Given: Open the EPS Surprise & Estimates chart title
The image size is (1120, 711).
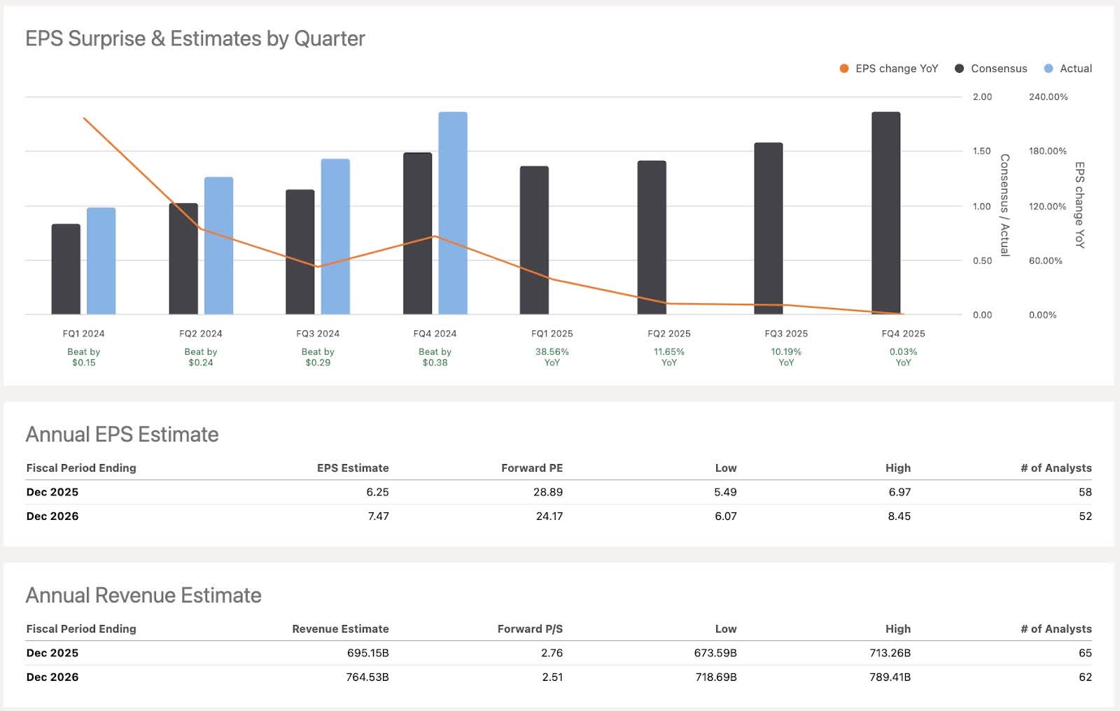Looking at the screenshot, I should 195,39.
